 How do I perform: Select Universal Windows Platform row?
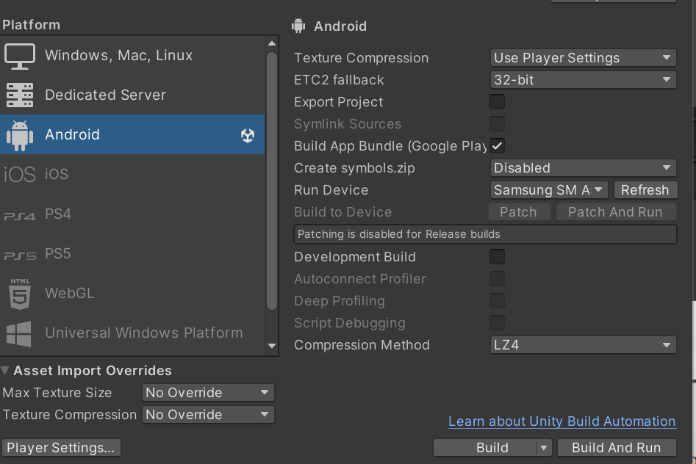click(x=132, y=333)
